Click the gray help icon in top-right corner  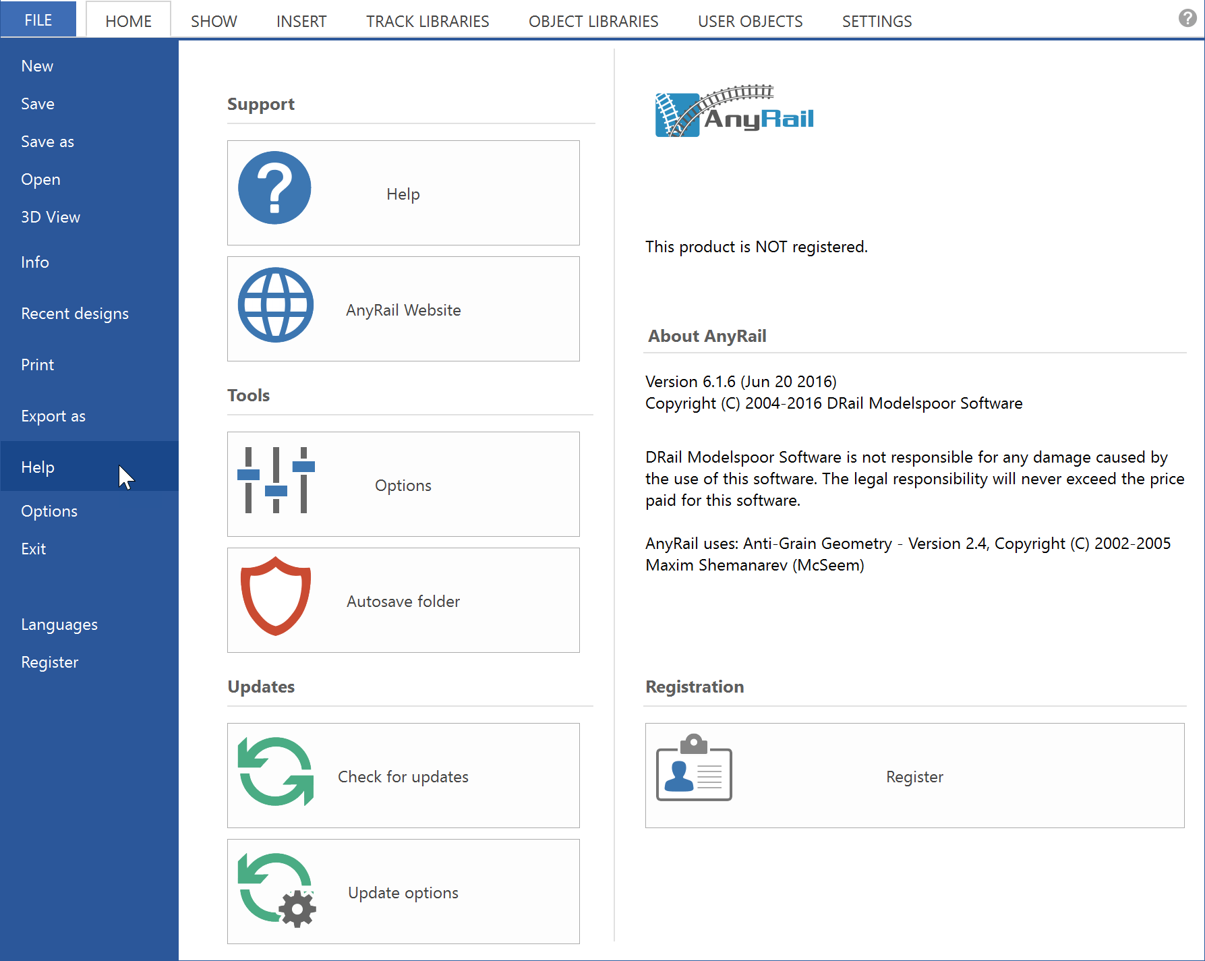(x=1187, y=18)
